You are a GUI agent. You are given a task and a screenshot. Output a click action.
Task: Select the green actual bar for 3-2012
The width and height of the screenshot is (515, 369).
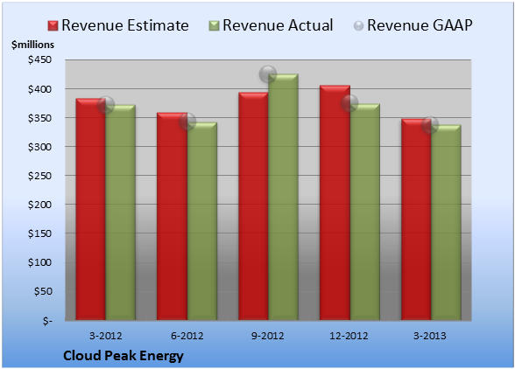121,212
